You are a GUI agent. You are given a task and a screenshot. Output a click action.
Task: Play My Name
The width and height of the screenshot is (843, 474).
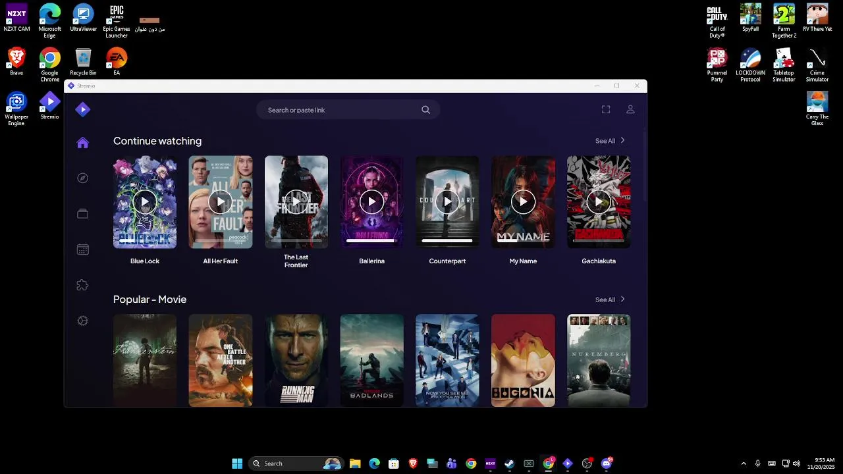click(523, 202)
